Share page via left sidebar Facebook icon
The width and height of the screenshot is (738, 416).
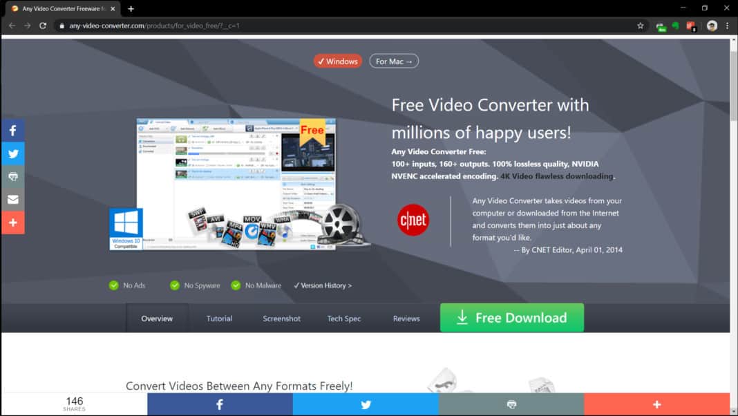coord(12,131)
